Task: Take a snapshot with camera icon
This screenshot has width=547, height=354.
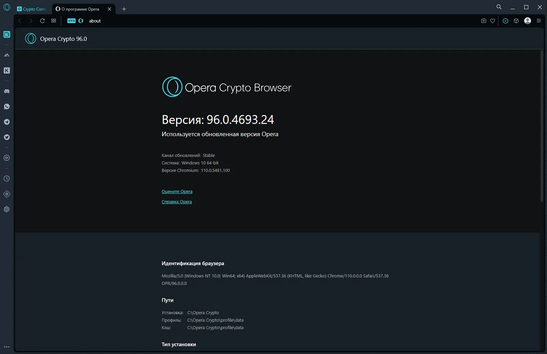Action: pos(483,21)
